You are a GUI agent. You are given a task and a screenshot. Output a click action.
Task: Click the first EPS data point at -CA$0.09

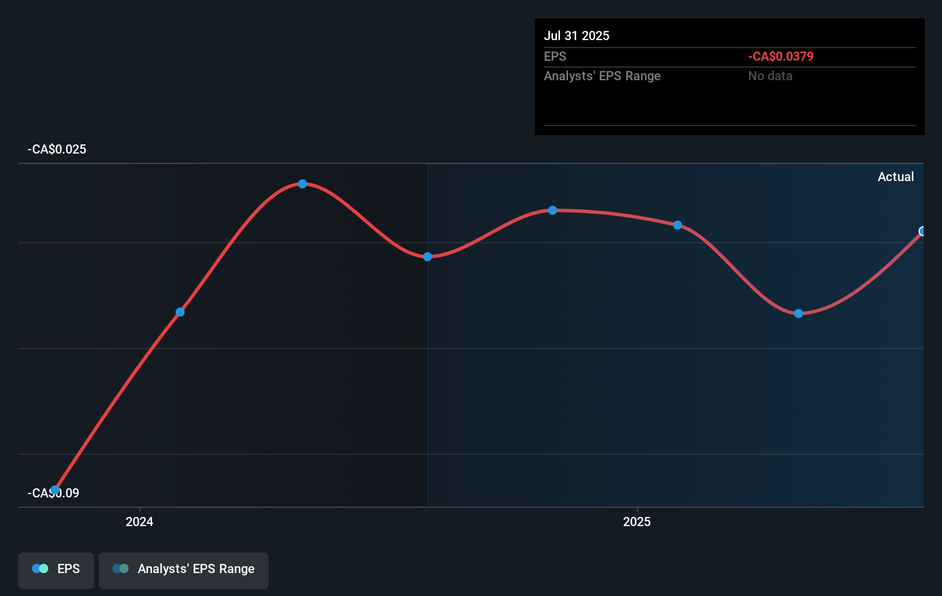[55, 490]
